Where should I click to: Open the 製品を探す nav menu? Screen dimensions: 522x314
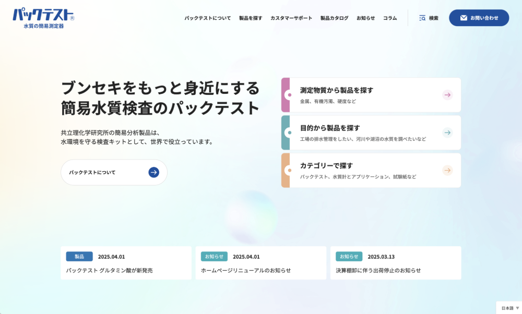coord(251,18)
